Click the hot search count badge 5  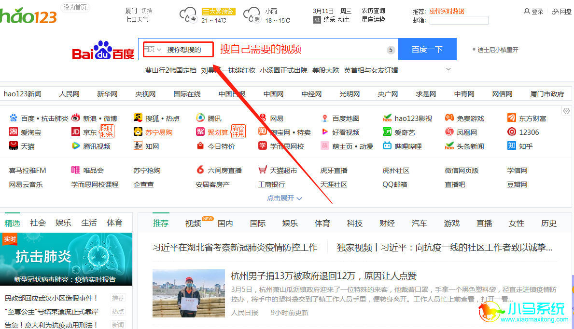click(x=391, y=50)
